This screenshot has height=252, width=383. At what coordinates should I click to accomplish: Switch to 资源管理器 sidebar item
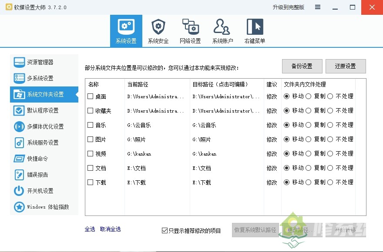[44, 62]
